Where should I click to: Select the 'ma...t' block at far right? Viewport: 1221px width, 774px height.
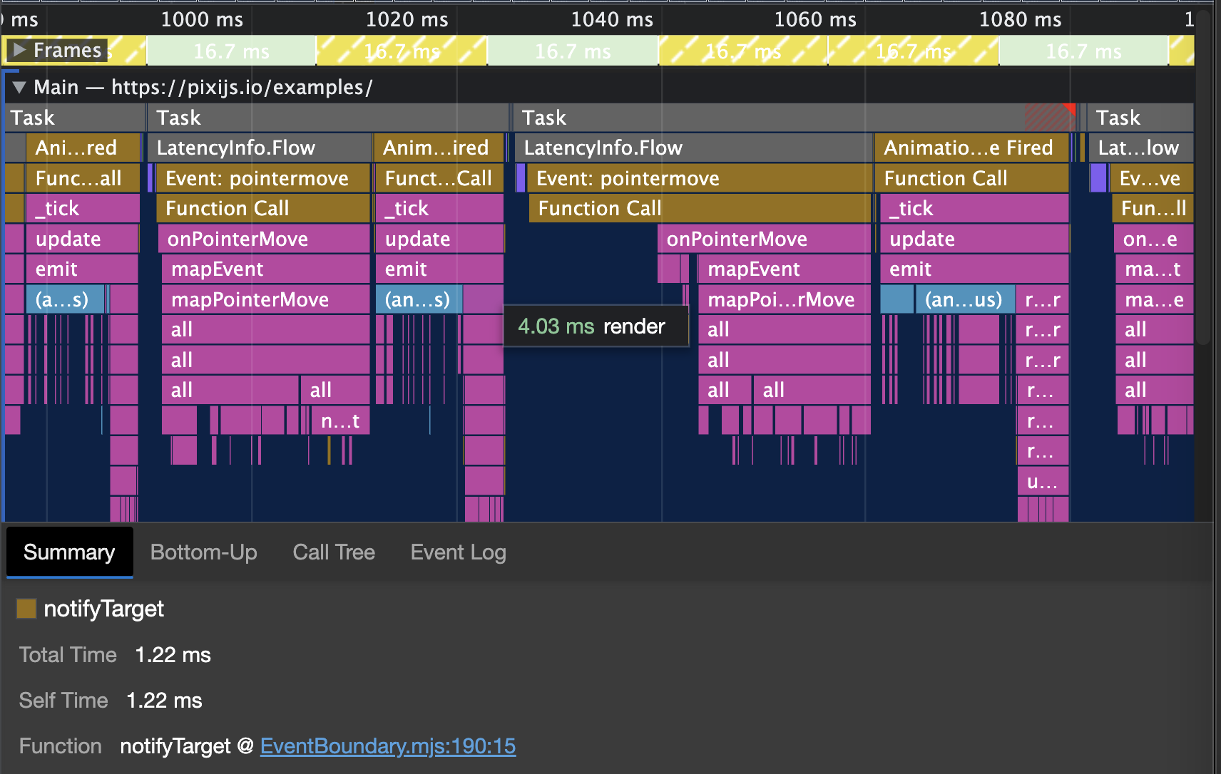pos(1154,269)
